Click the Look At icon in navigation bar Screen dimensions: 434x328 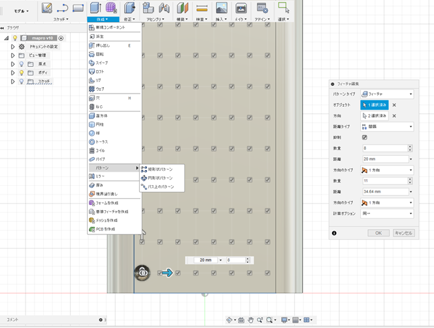tap(241, 320)
